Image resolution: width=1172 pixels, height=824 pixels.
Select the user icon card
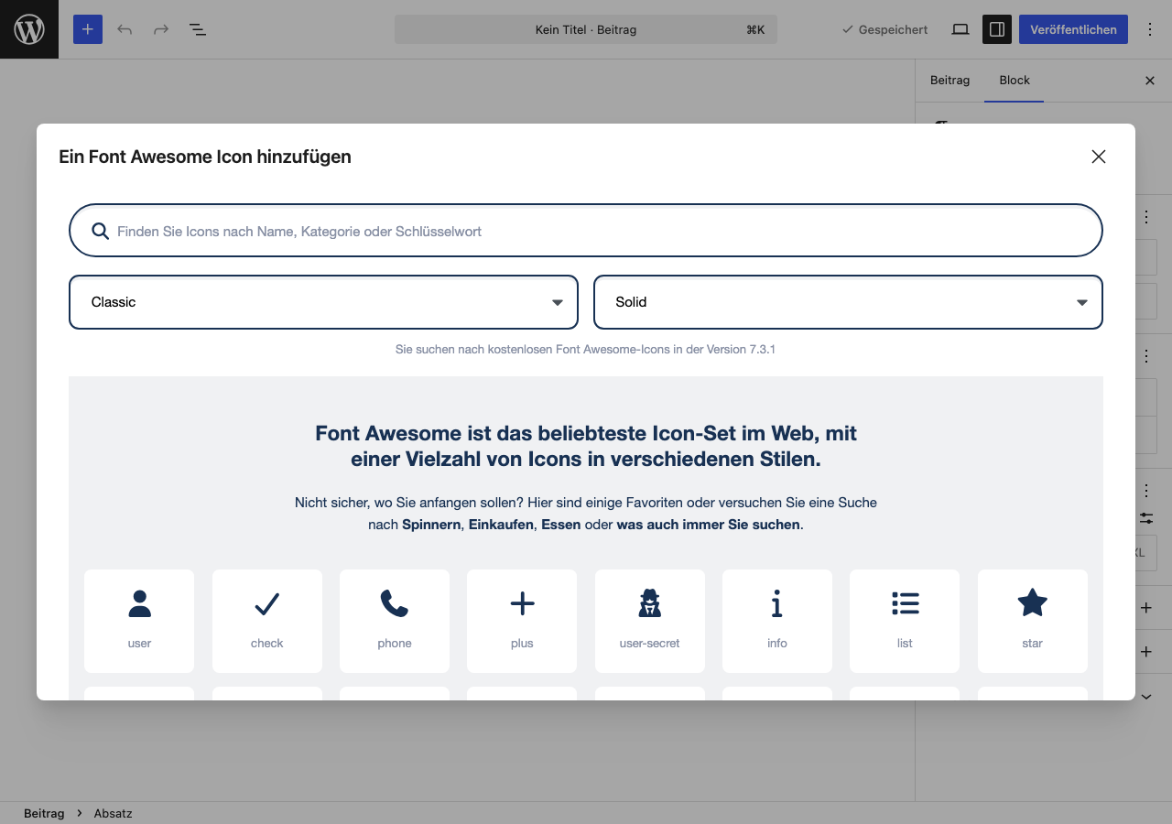(x=139, y=621)
